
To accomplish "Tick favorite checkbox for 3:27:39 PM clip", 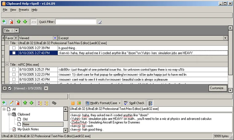I will (x=14, y=48).
